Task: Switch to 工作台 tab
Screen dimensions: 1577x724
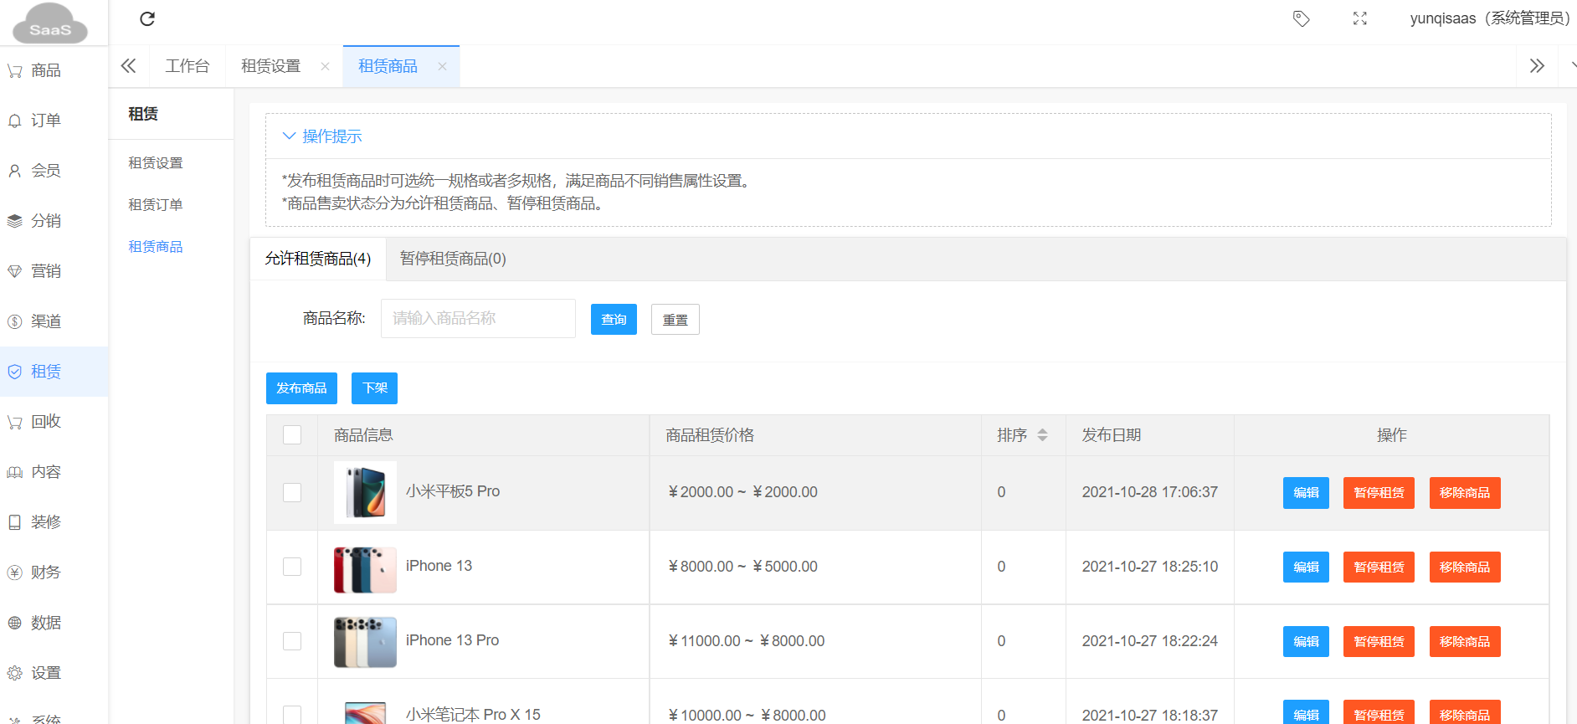Action: tap(187, 66)
